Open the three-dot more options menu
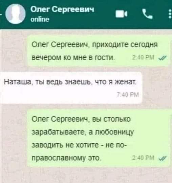The image size is (172, 183). 170,14
